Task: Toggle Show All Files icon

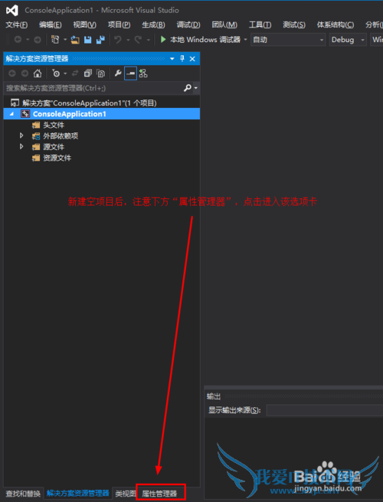Action: 100,73
